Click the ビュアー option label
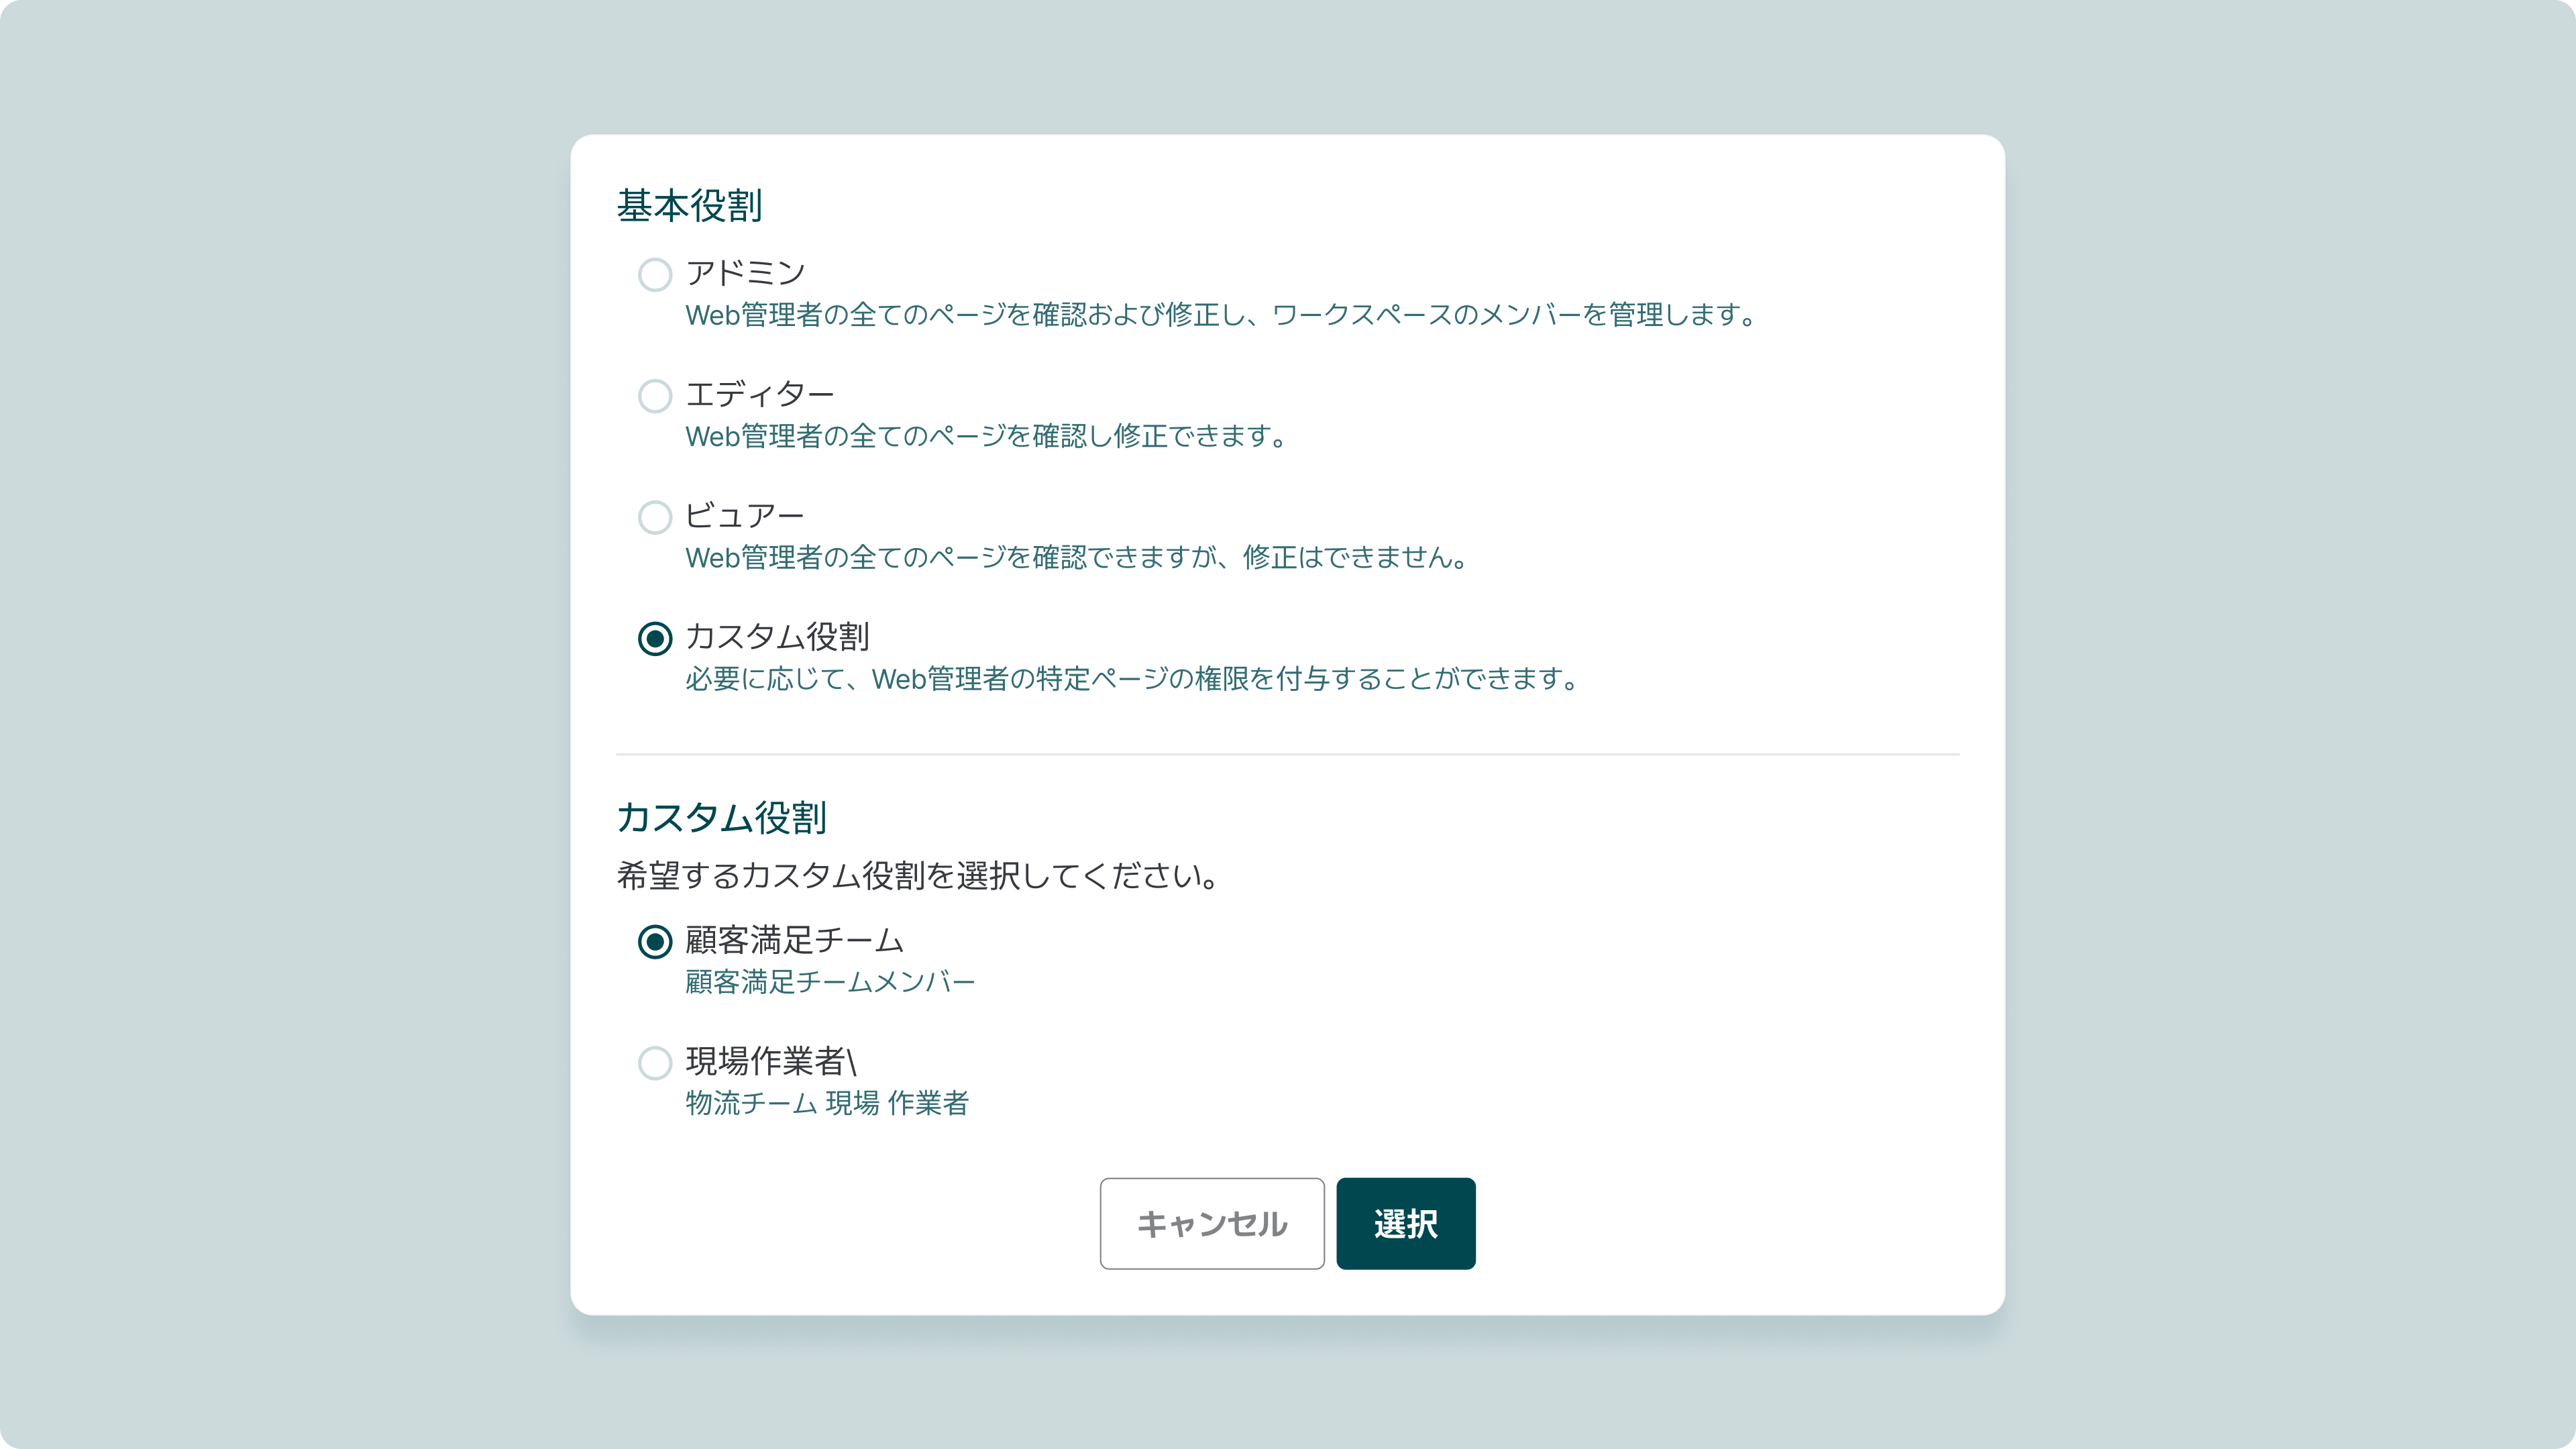 (744, 515)
